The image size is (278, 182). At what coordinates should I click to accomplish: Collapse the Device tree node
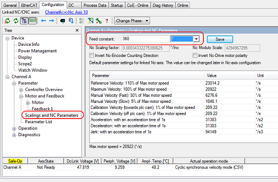[x=7, y=38]
